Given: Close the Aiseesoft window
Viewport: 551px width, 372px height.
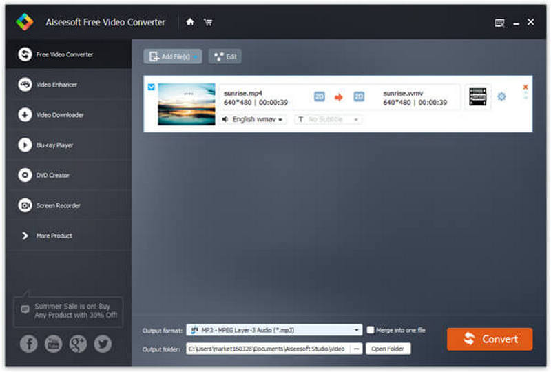Looking at the screenshot, I should [530, 22].
